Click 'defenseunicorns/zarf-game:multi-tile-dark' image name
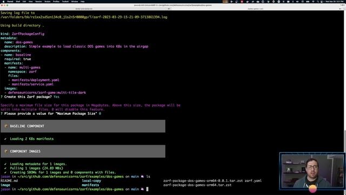The image size is (346, 195). tap(47, 93)
